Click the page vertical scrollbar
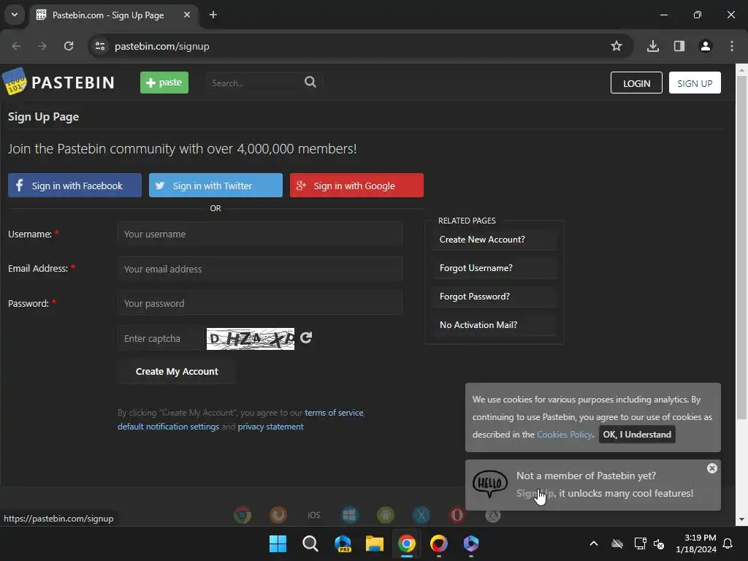This screenshot has height=561, width=748. (741, 248)
